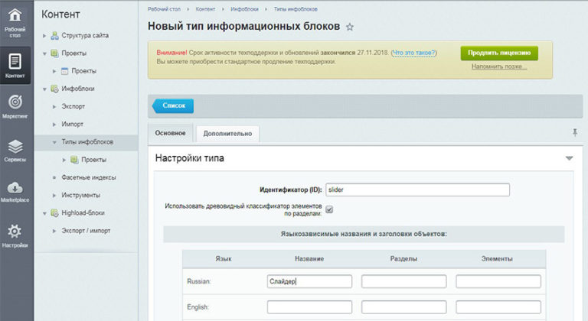
Task: Open the Сервисы layers icon
Action: pyautogui.click(x=15, y=147)
